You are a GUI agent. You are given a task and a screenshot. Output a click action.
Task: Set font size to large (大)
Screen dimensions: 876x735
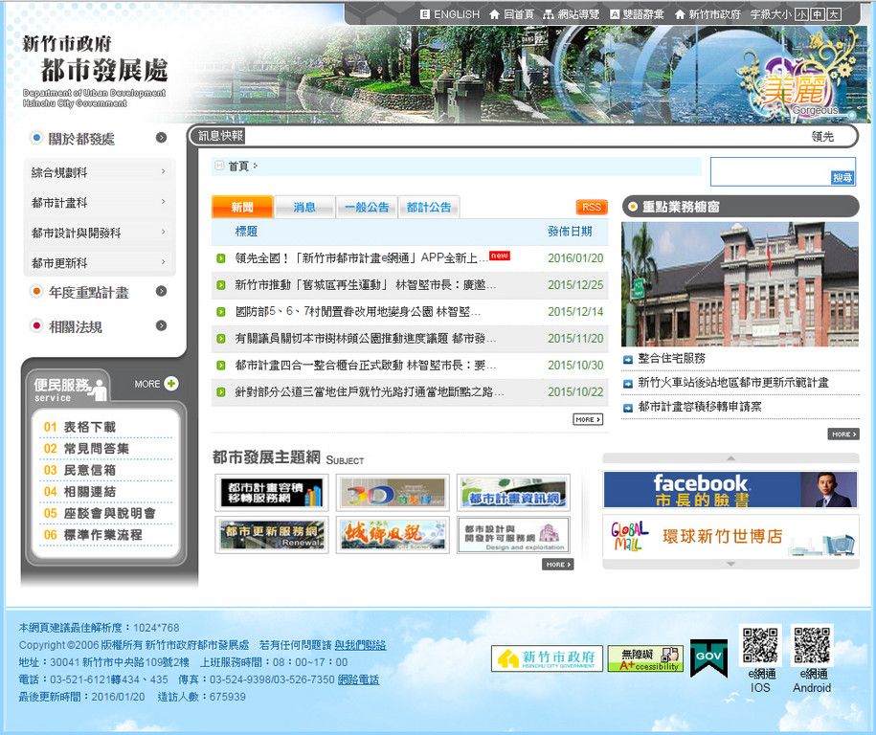[x=834, y=14]
